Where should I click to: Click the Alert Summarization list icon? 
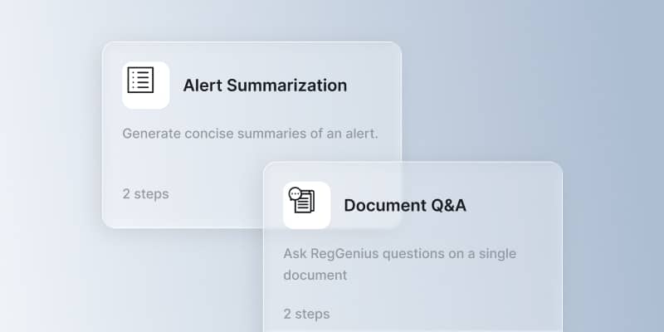(x=140, y=80)
